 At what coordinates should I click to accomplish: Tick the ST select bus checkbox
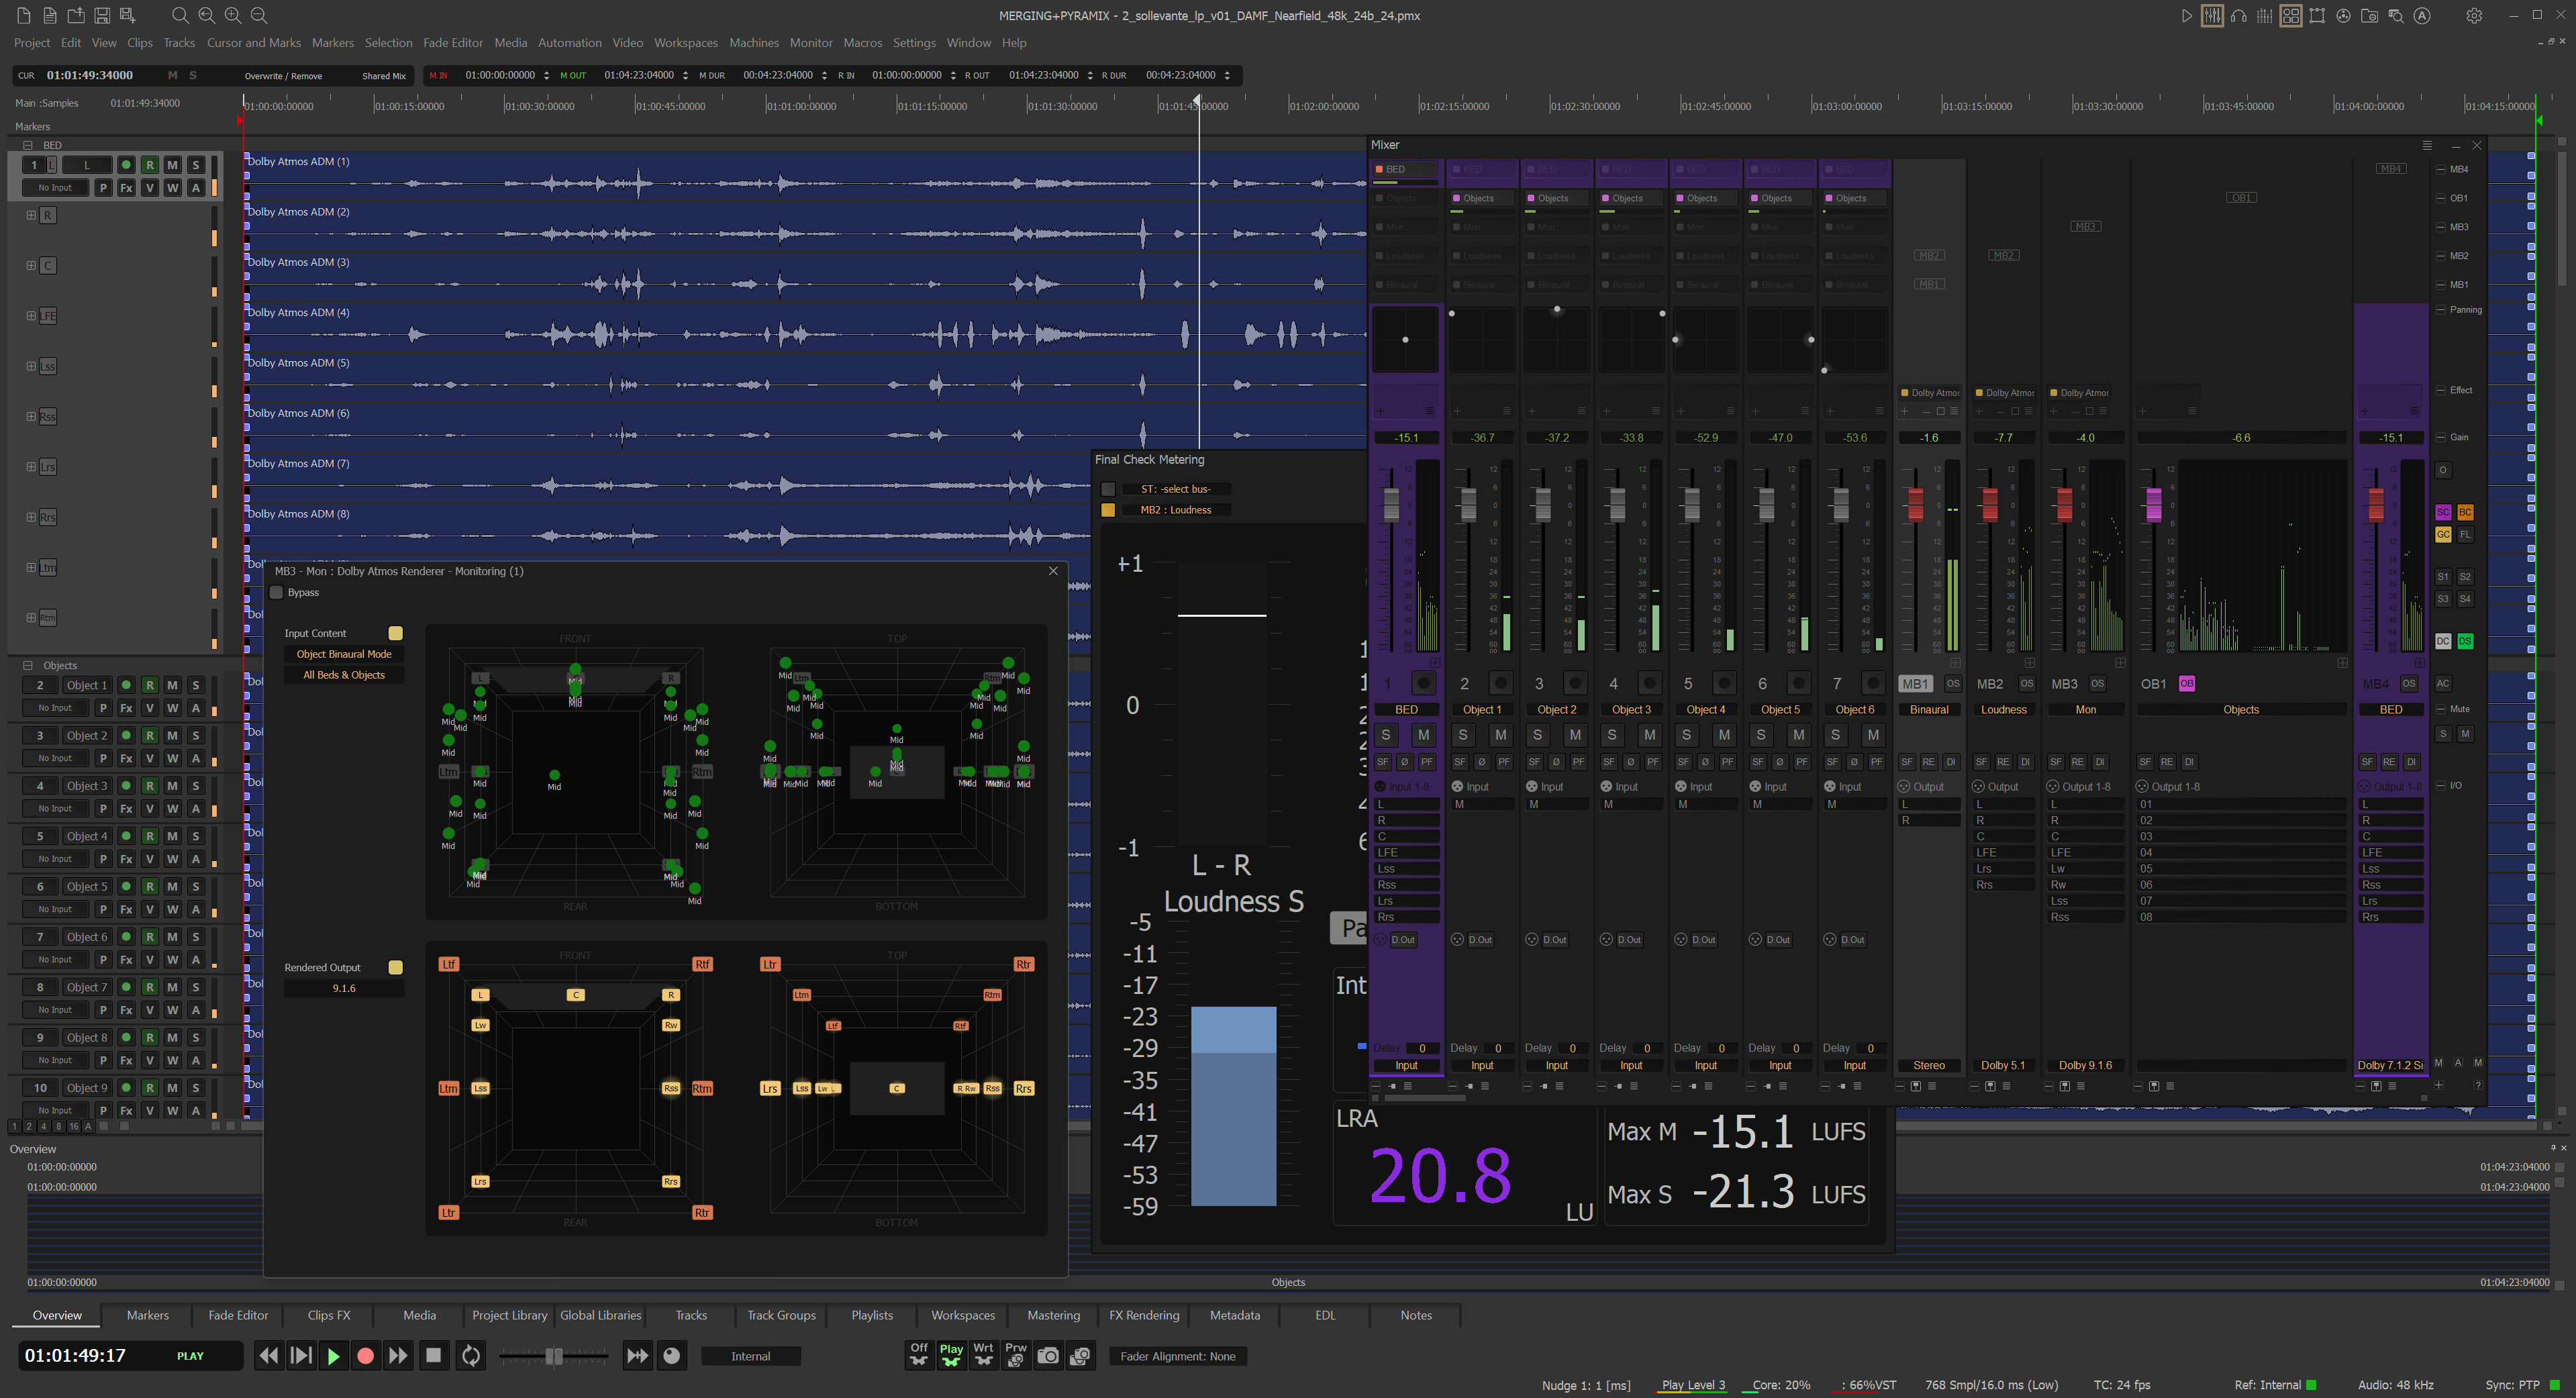coord(1108,489)
